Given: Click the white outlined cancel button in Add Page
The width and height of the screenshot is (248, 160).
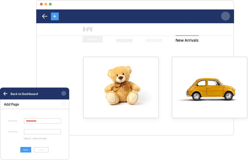Looking at the screenshot, I should click(41, 150).
